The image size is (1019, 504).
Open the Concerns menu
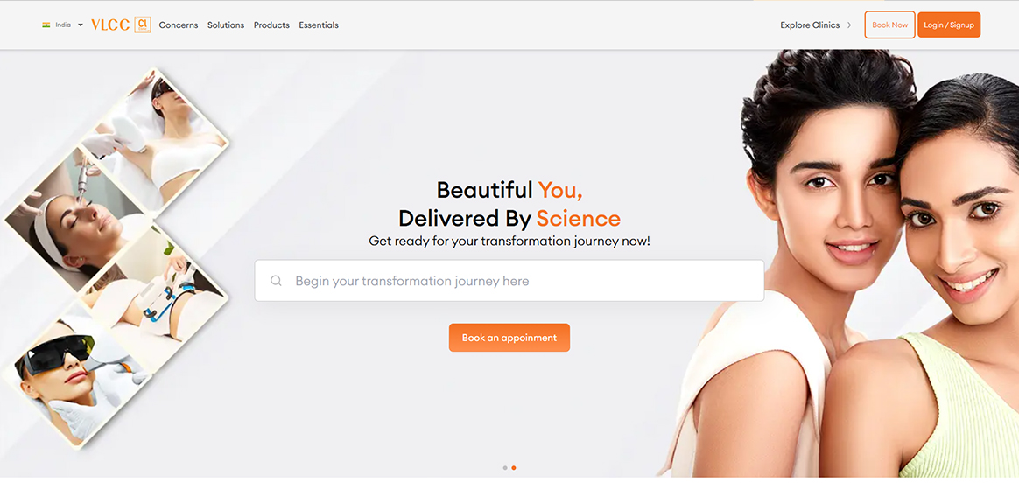pyautogui.click(x=178, y=24)
